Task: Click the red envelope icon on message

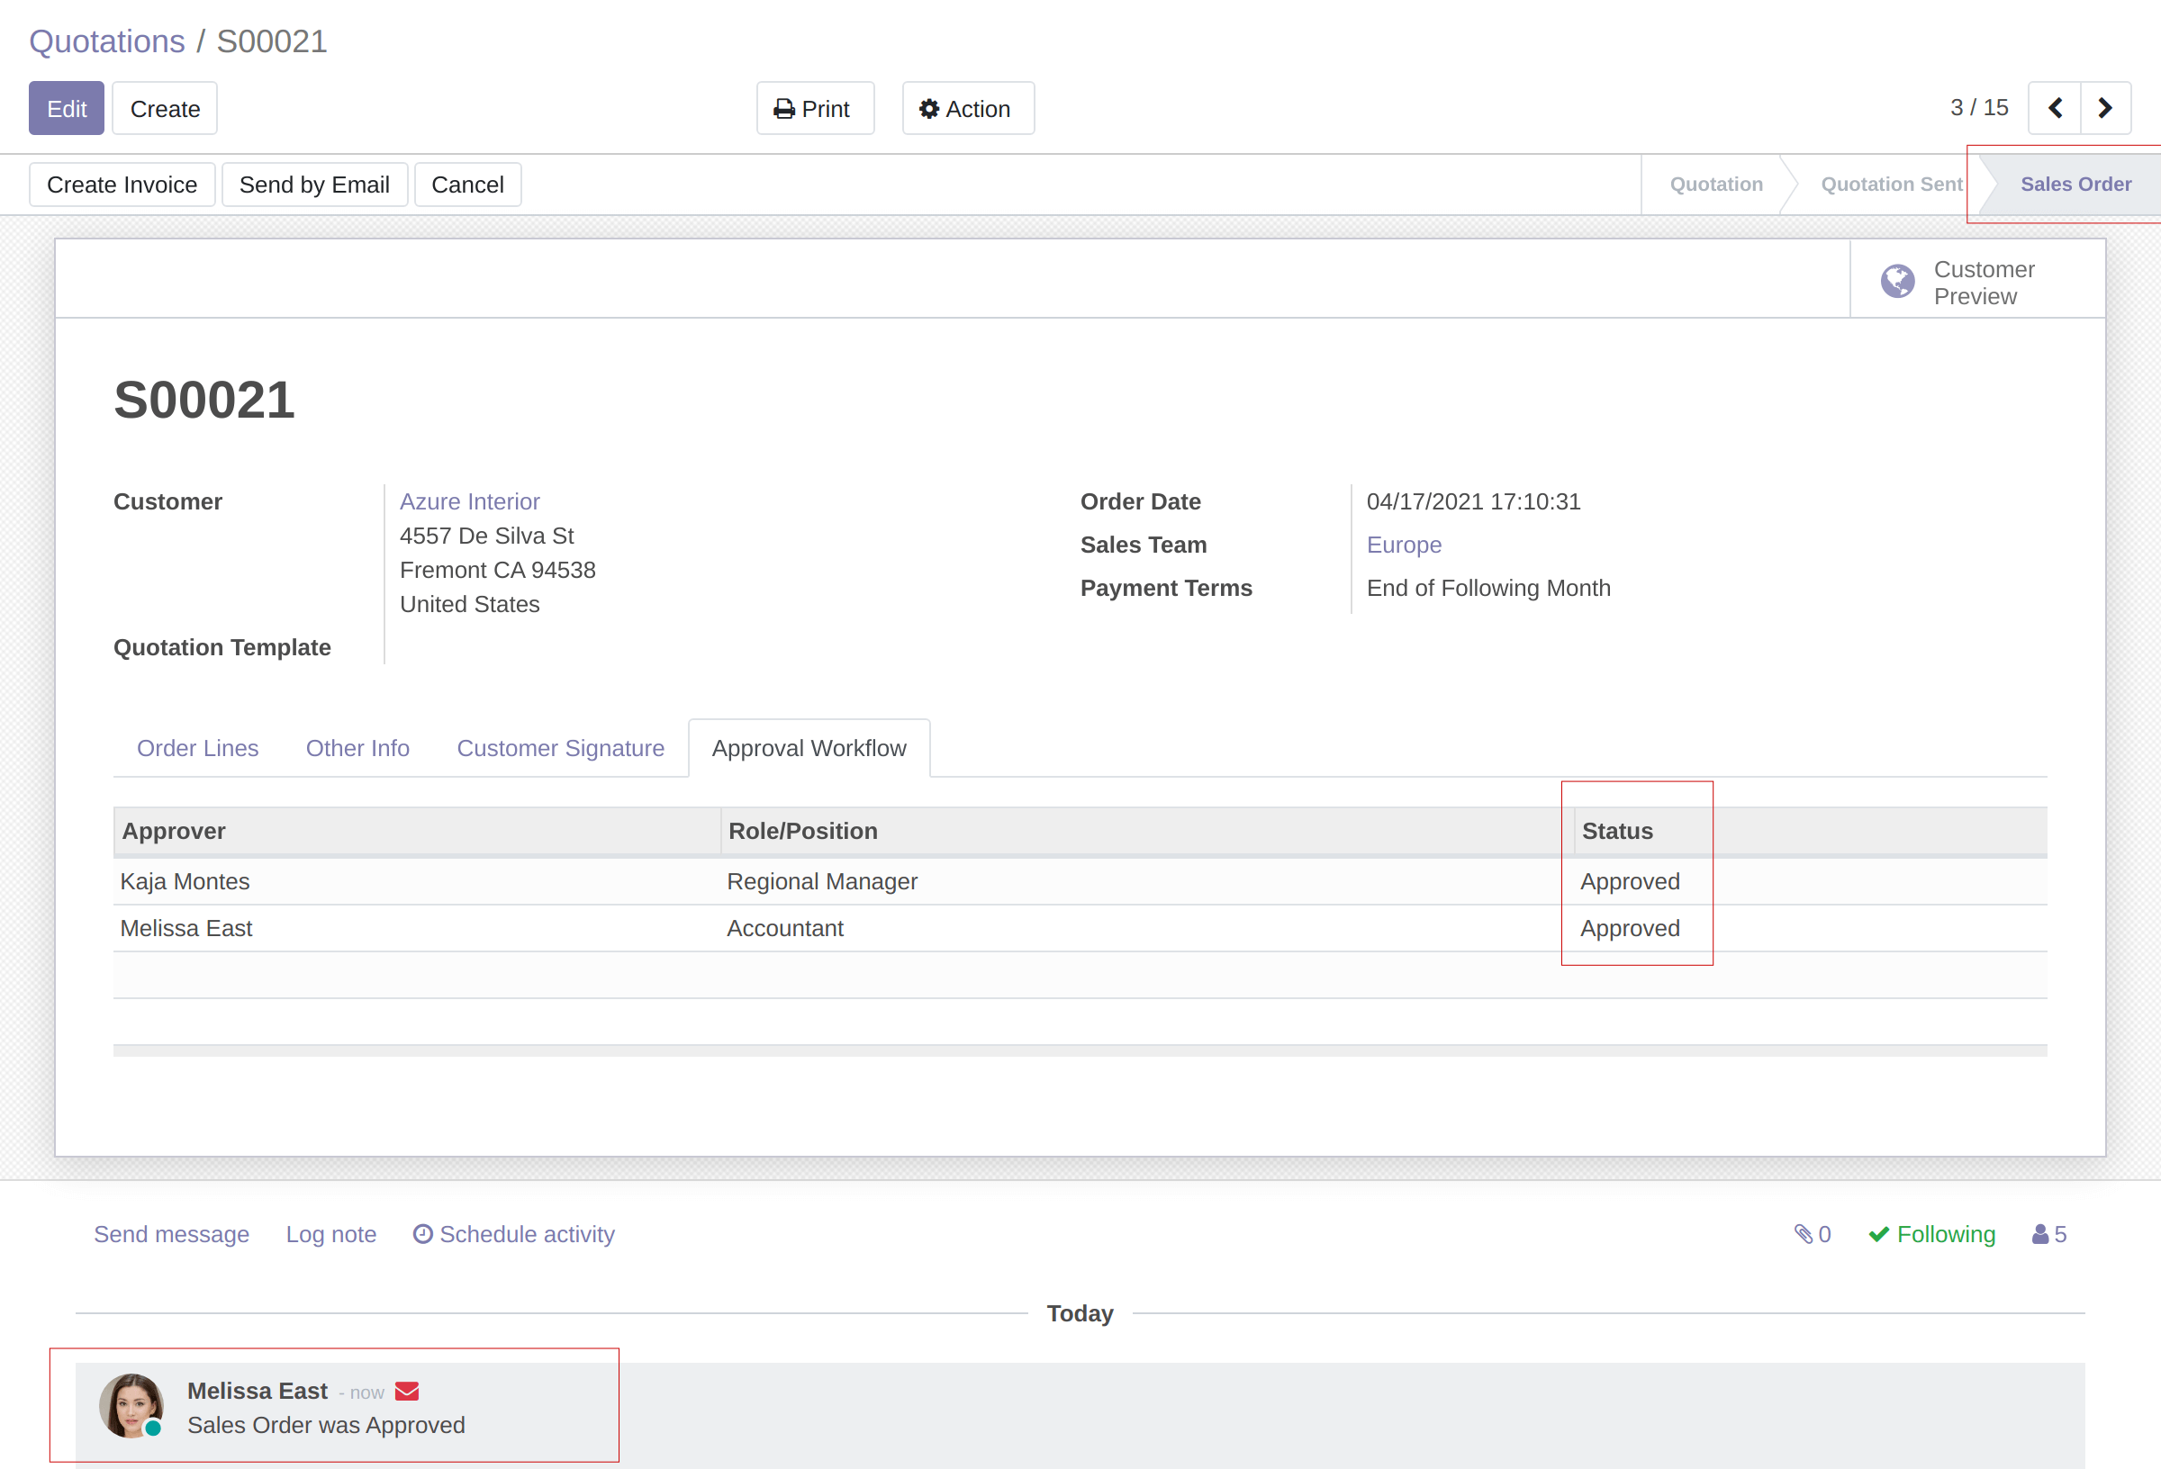Action: 406,1391
